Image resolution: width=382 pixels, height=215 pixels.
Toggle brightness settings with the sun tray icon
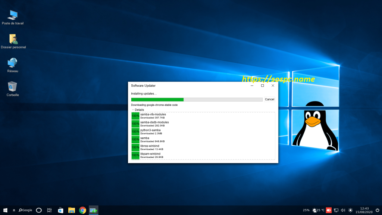(350, 210)
